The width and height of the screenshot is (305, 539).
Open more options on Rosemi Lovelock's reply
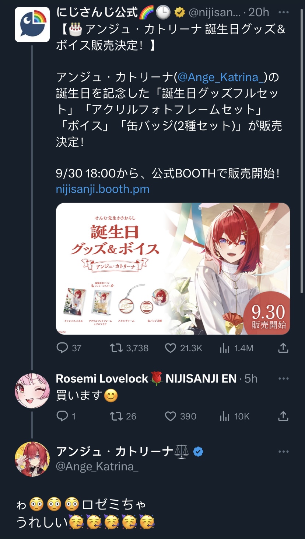283,379
